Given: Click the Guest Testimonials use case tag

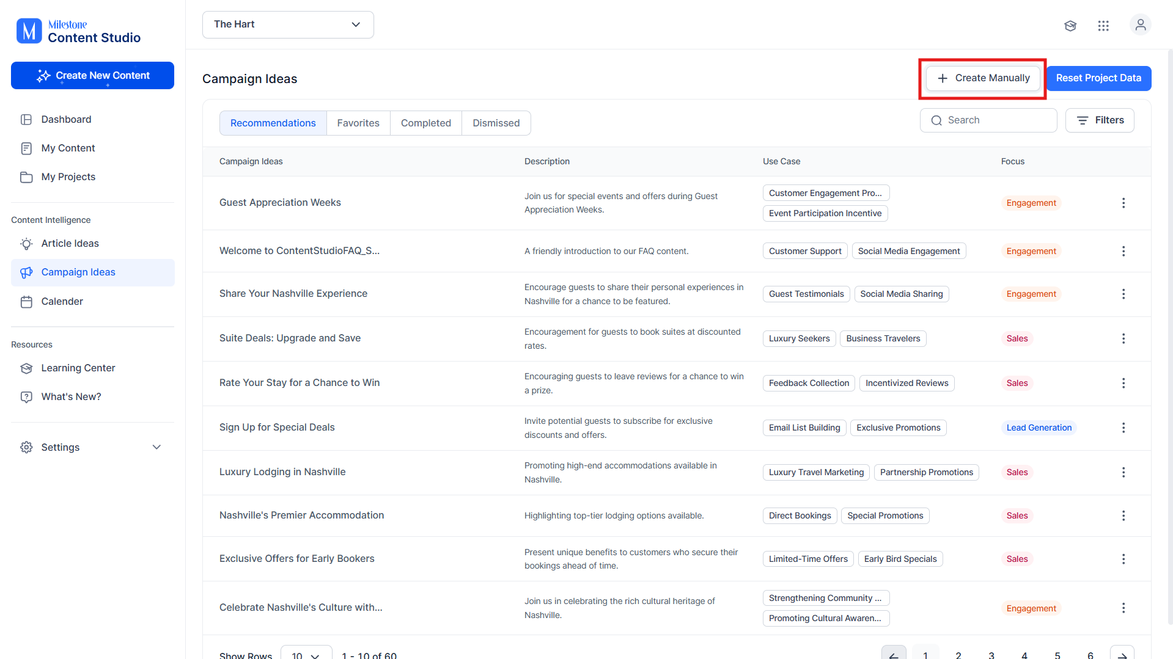Looking at the screenshot, I should pyautogui.click(x=806, y=294).
